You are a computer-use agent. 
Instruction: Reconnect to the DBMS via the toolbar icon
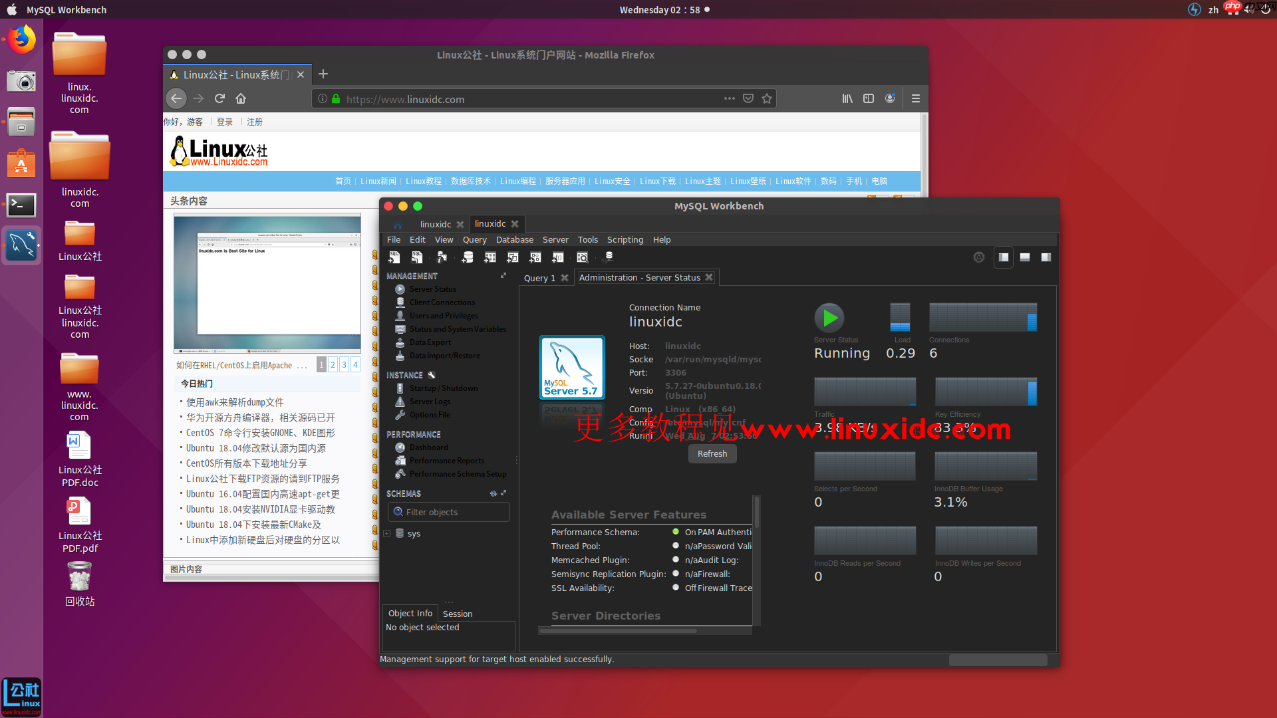tap(607, 257)
